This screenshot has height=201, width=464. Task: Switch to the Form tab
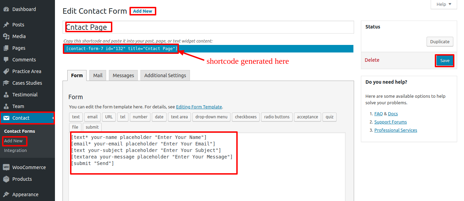[77, 75]
